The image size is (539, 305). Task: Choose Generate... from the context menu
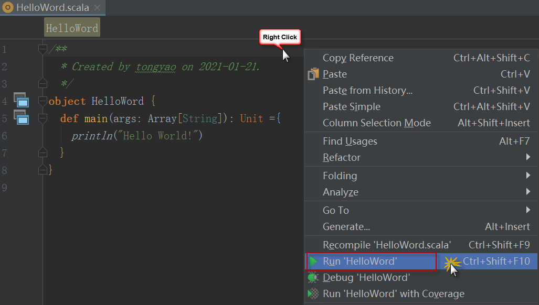click(x=346, y=227)
